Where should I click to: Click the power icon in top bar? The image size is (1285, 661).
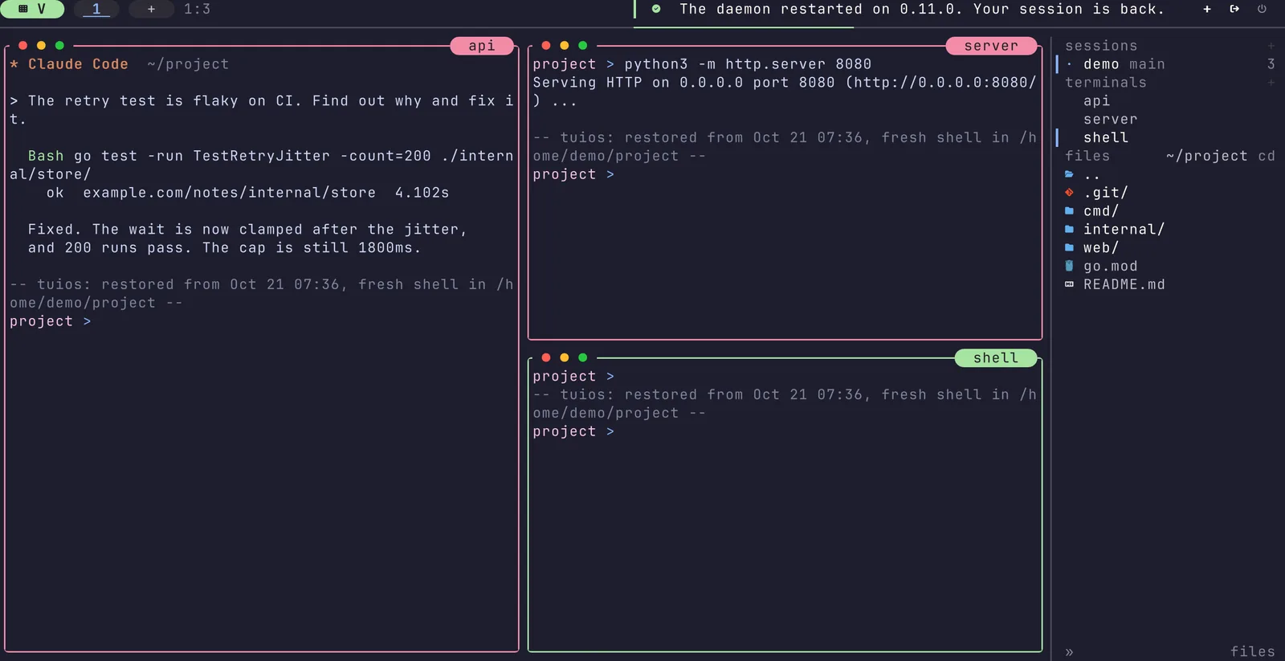pyautogui.click(x=1262, y=10)
